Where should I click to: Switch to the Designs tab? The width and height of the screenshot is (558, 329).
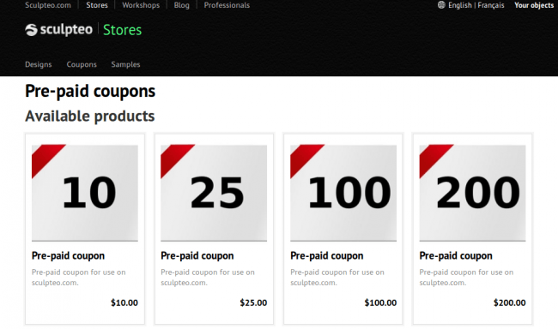point(38,64)
